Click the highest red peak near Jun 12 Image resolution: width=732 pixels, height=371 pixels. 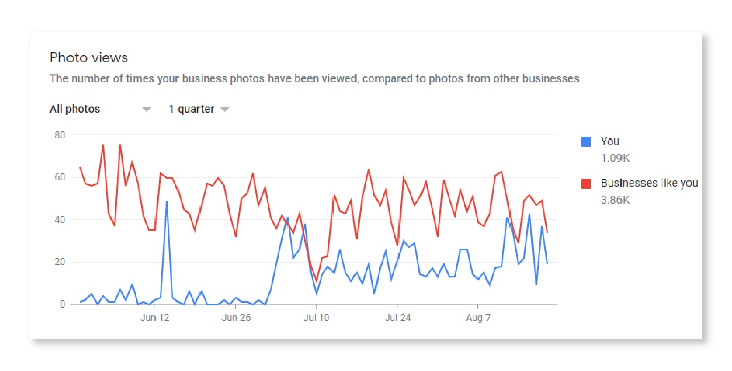121,144
